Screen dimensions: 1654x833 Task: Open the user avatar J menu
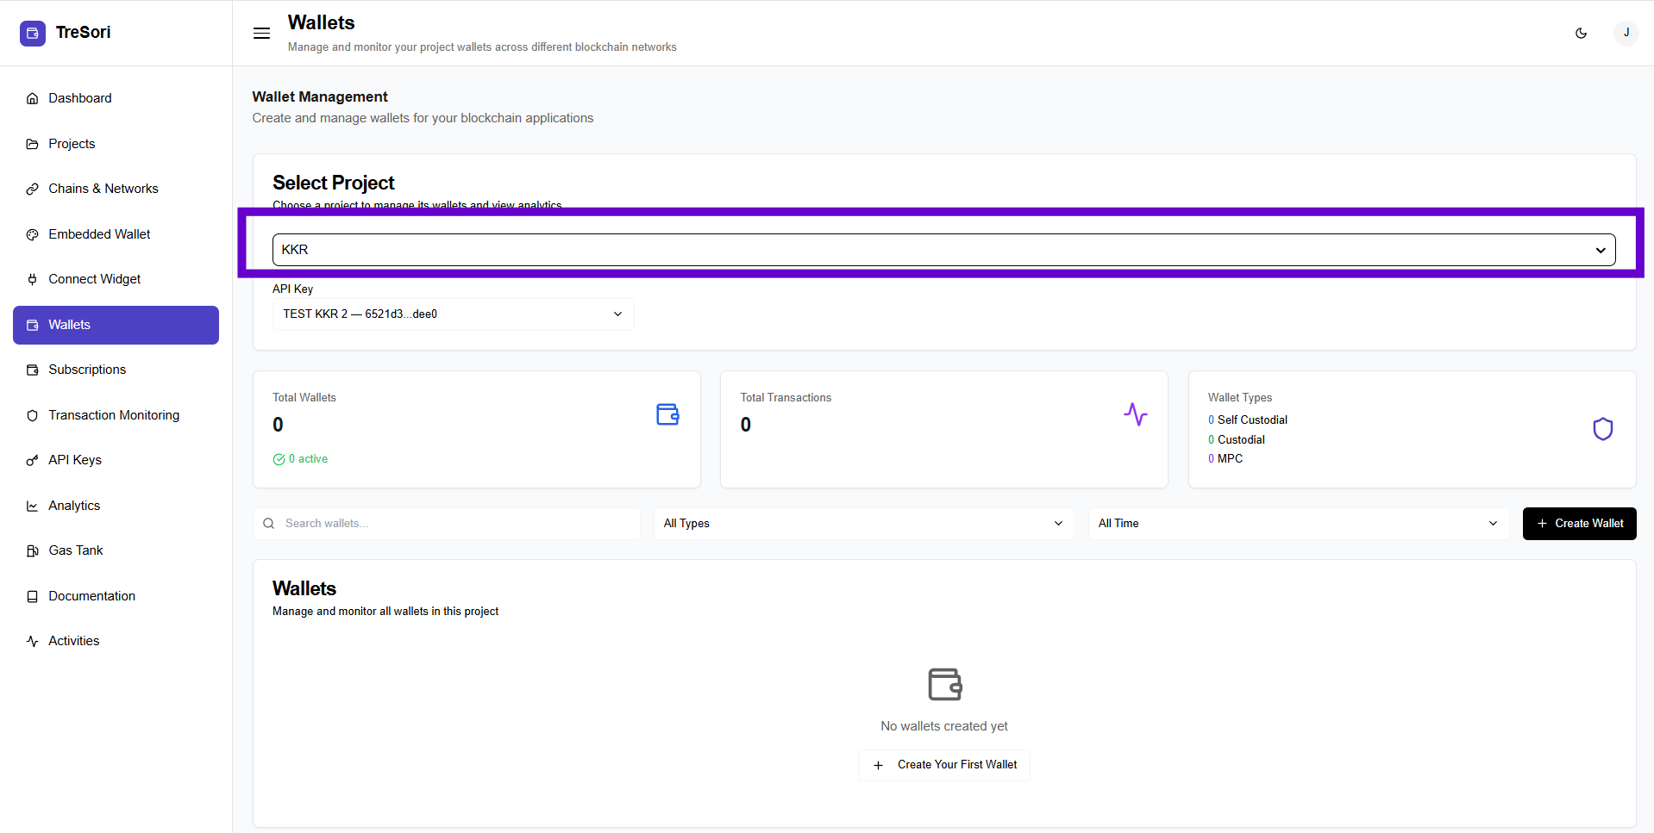[1626, 33]
